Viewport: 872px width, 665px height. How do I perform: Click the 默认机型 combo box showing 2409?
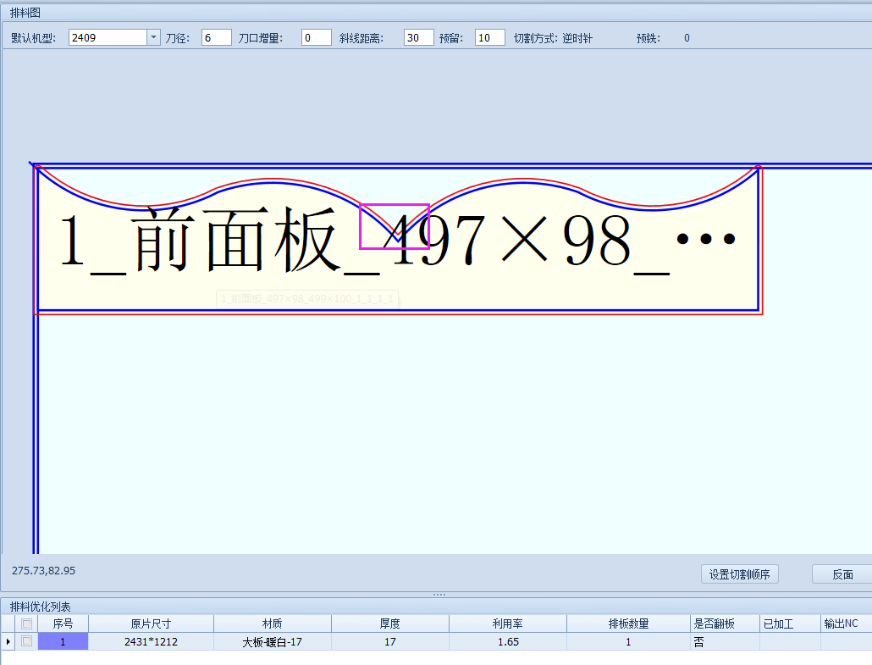114,37
